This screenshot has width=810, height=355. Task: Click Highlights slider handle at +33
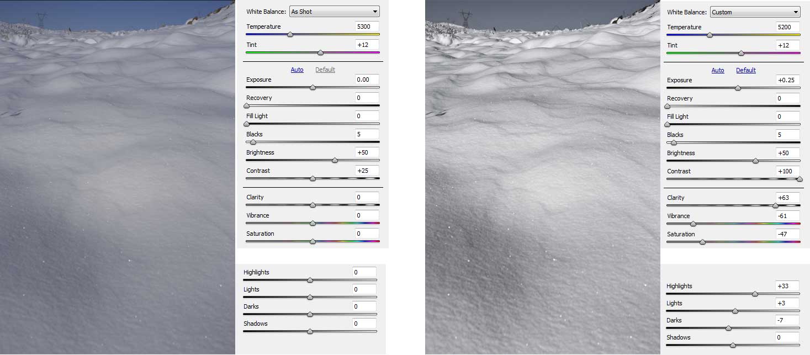coord(755,294)
